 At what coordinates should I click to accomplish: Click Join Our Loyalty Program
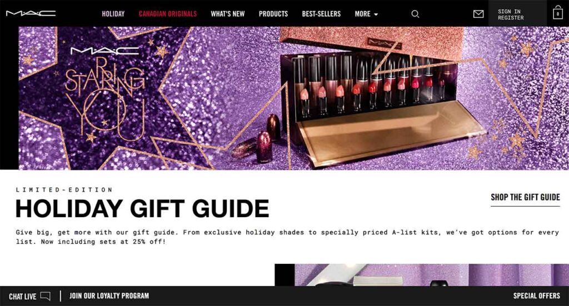pos(109,296)
